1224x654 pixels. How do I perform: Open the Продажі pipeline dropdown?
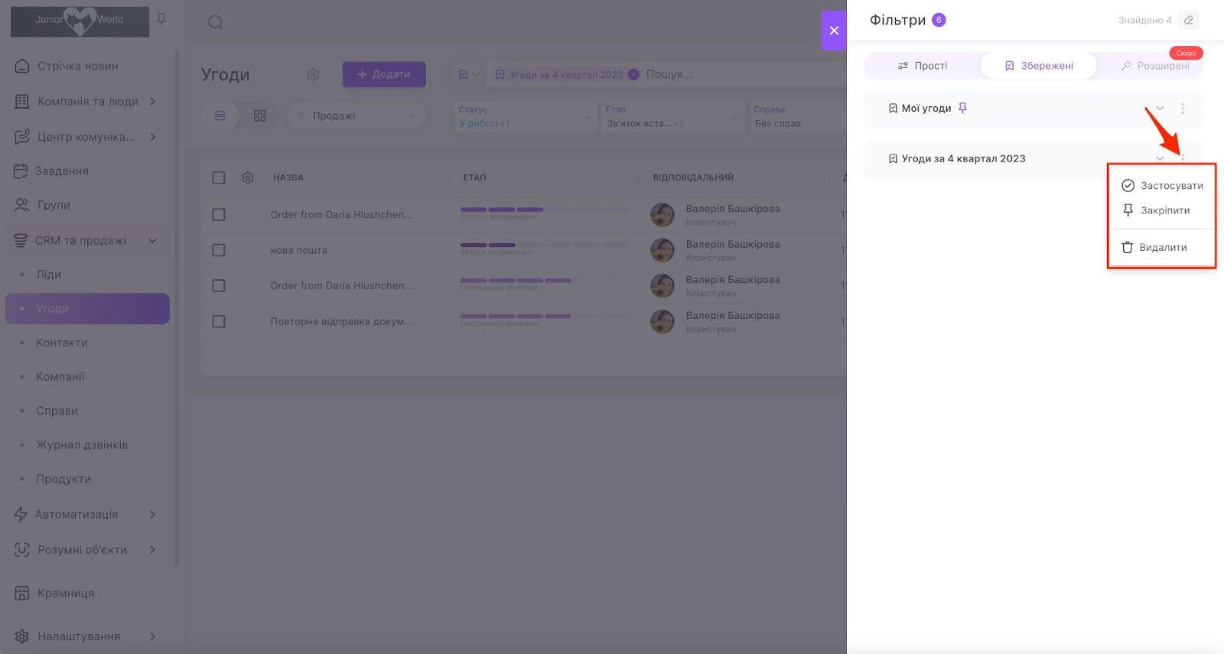point(356,116)
